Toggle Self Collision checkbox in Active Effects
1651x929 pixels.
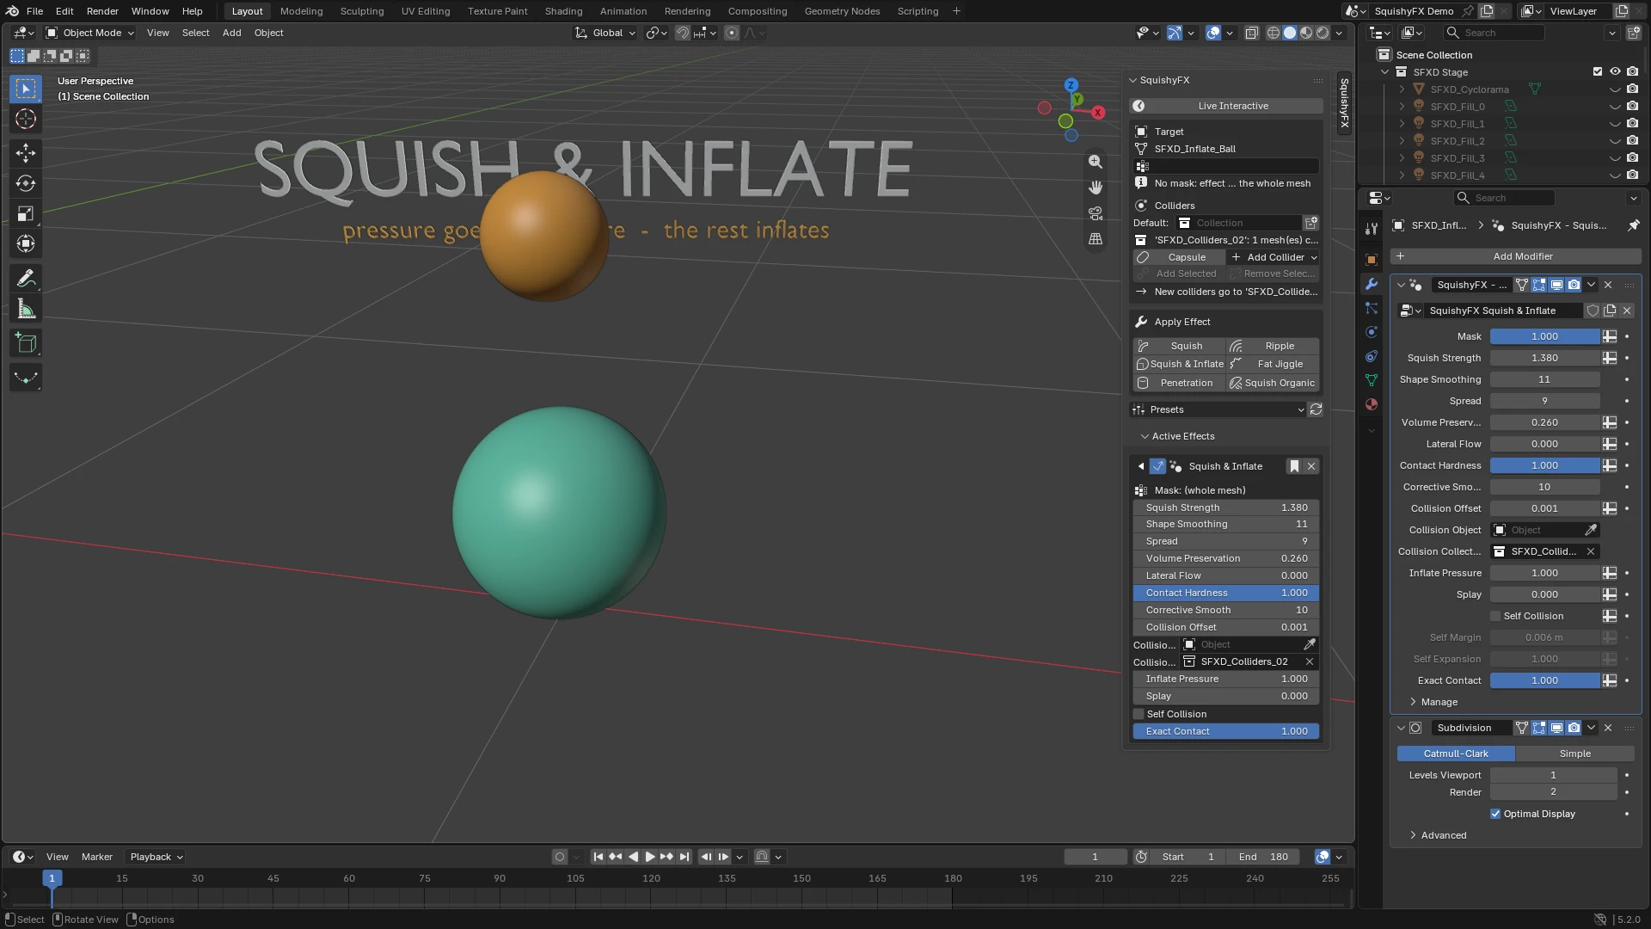1139,714
